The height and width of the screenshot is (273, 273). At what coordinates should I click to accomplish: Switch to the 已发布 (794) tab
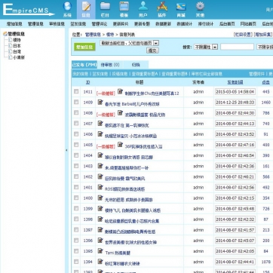tap(84, 65)
